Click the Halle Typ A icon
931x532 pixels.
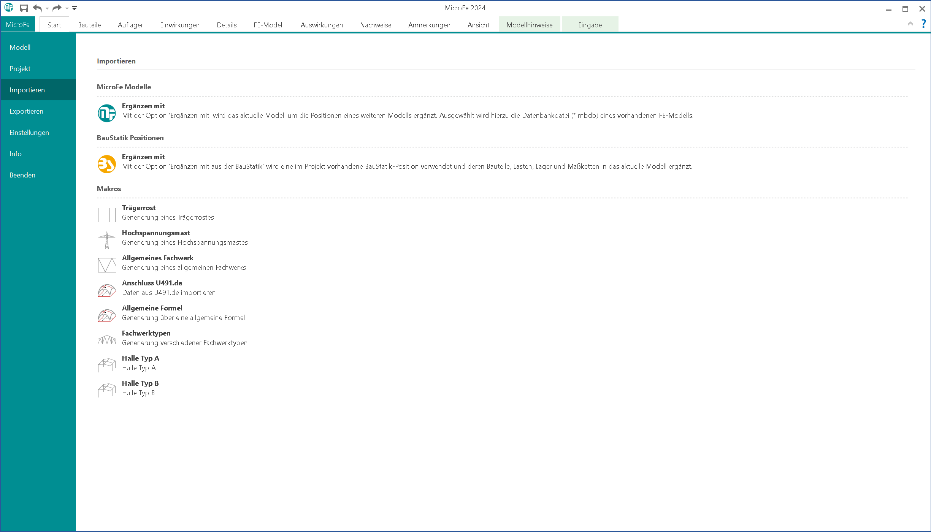tap(106, 365)
